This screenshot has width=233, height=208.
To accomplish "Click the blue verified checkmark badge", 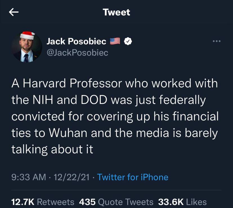I will [128, 41].
